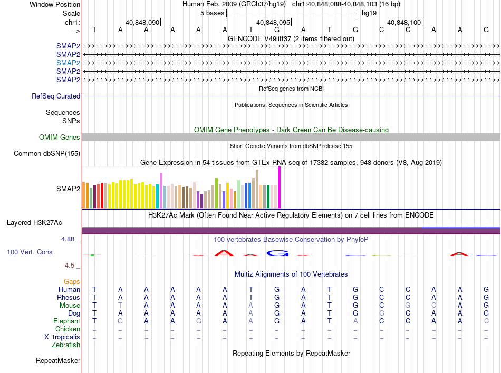Click the SMAP2 GTEx expression label

68,189
